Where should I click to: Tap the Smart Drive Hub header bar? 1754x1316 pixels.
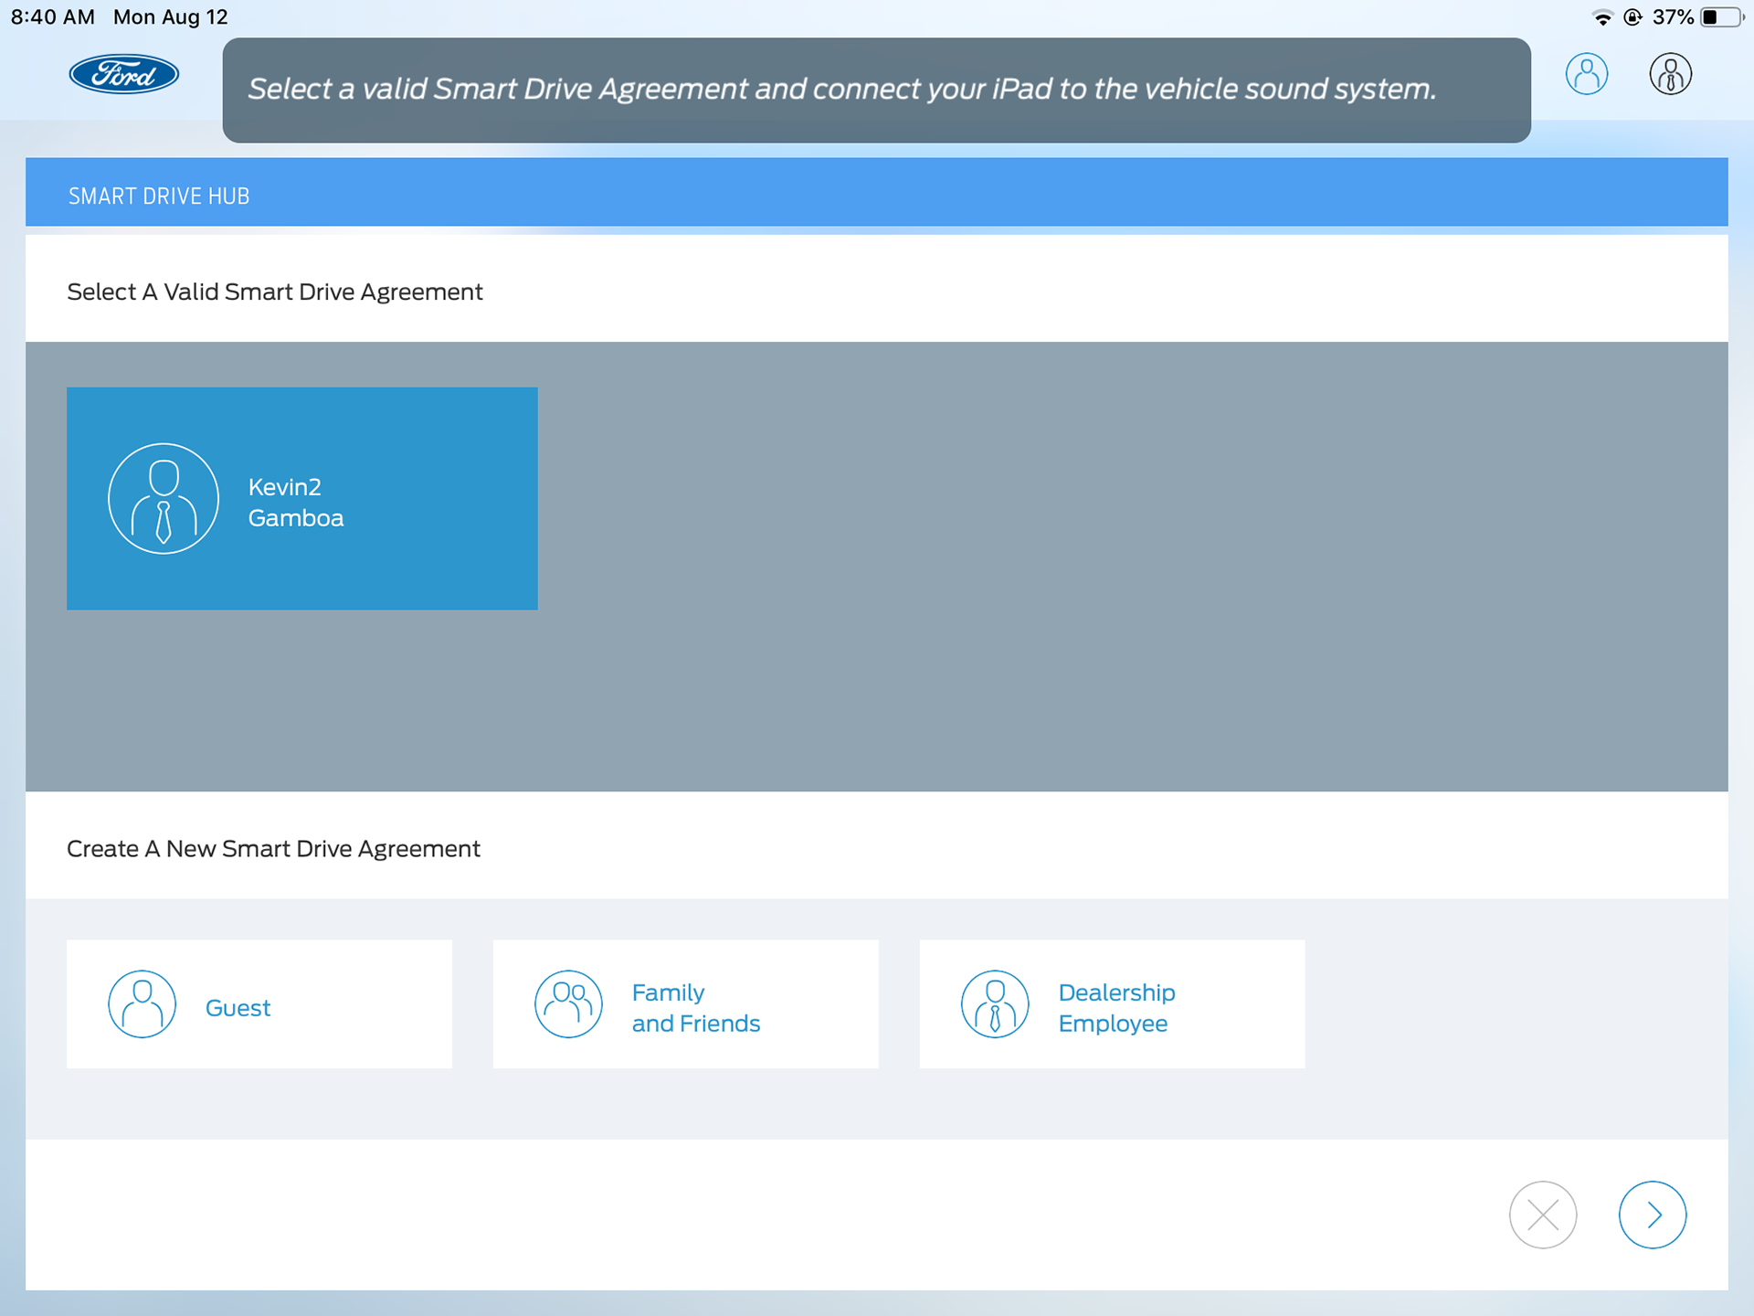(x=875, y=193)
